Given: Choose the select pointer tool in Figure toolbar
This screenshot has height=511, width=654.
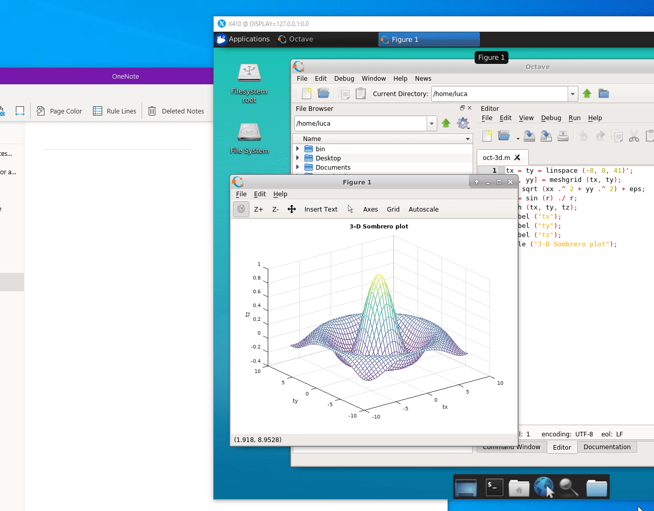Looking at the screenshot, I should [x=351, y=209].
